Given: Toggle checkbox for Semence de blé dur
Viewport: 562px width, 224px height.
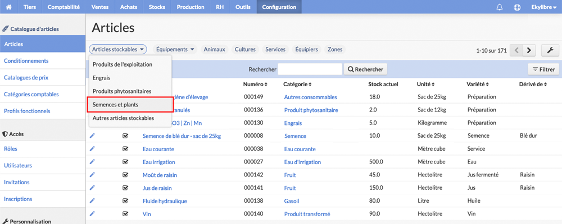Looking at the screenshot, I should tap(125, 136).
